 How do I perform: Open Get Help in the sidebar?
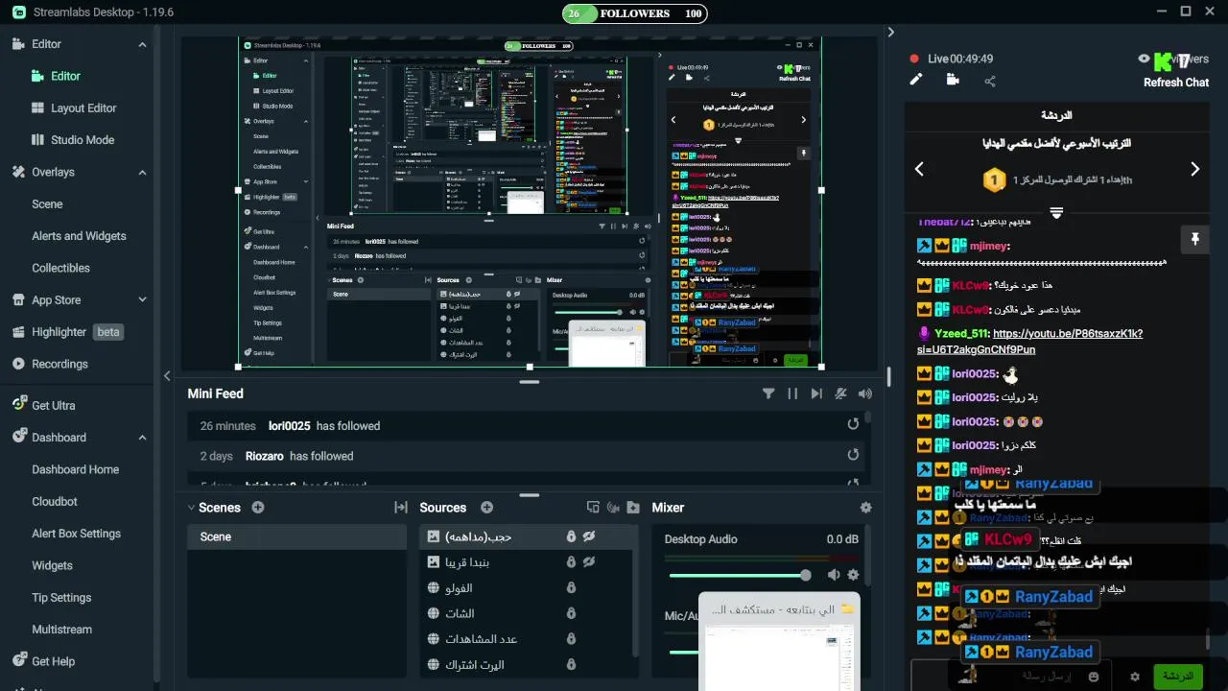[53, 662]
